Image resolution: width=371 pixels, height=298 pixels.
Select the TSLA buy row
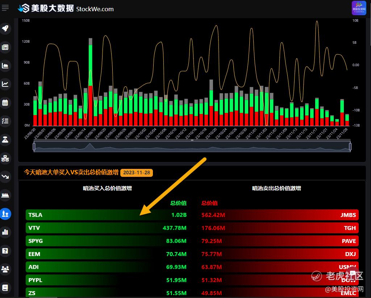(107, 215)
